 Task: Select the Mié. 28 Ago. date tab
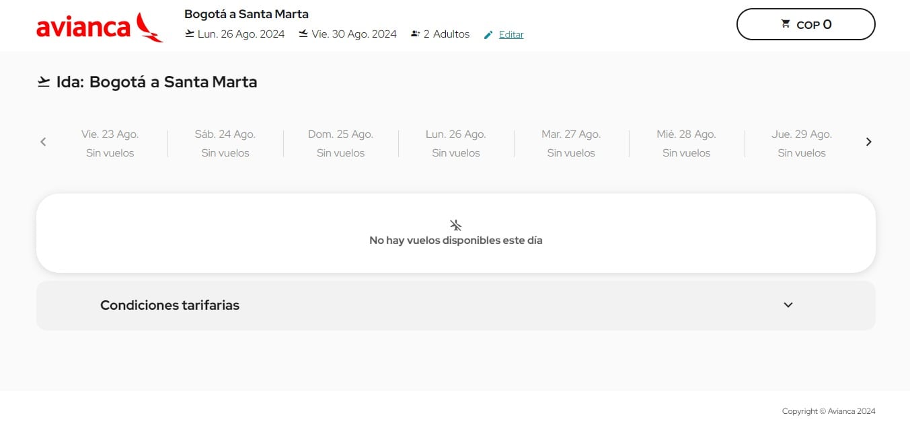(686, 143)
